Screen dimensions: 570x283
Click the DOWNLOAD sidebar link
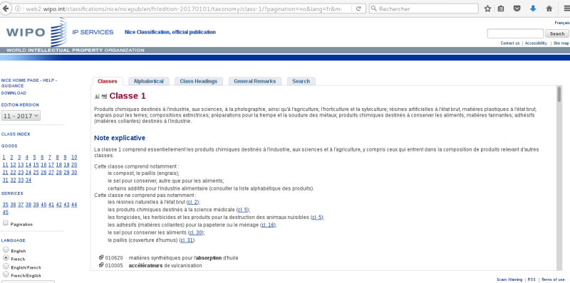pos(14,93)
